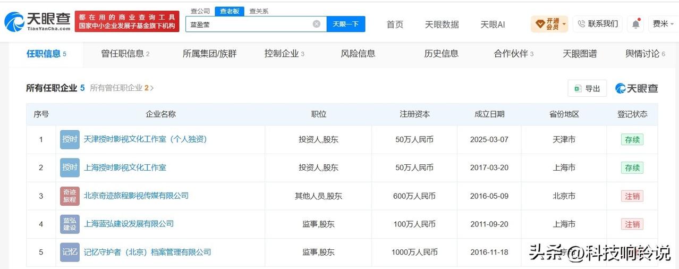Open the 曾任职信息 tab
The height and width of the screenshot is (269, 679).
pos(125,54)
